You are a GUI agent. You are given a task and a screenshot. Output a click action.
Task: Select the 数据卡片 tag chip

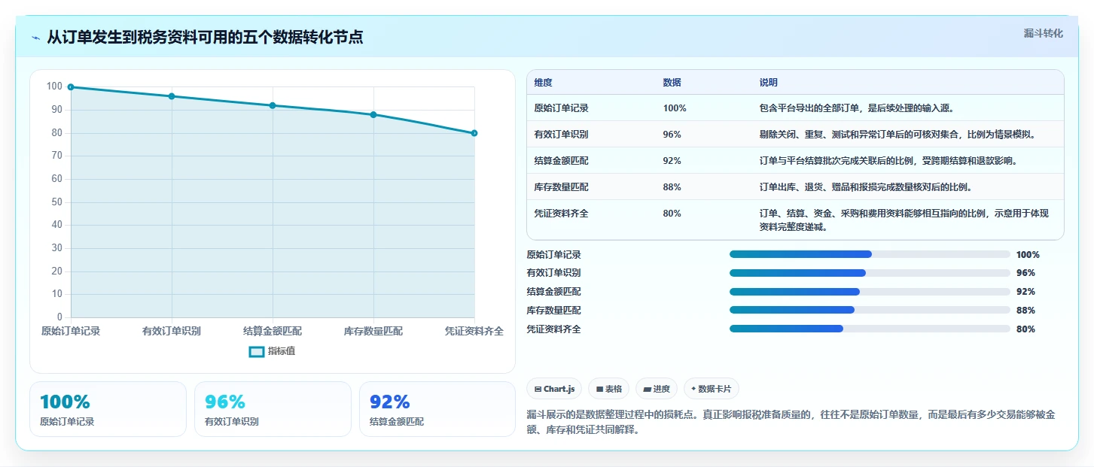pos(712,389)
